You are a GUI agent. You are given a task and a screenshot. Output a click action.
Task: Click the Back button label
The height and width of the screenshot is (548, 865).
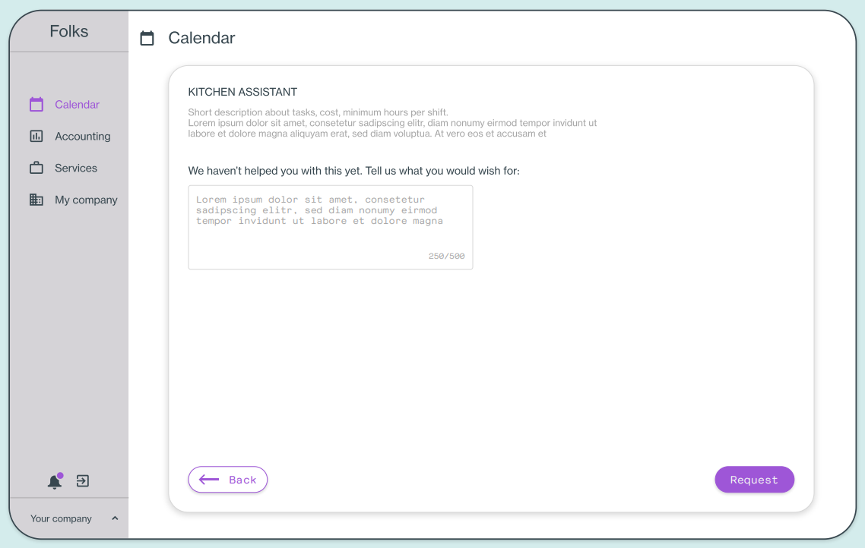pos(242,480)
